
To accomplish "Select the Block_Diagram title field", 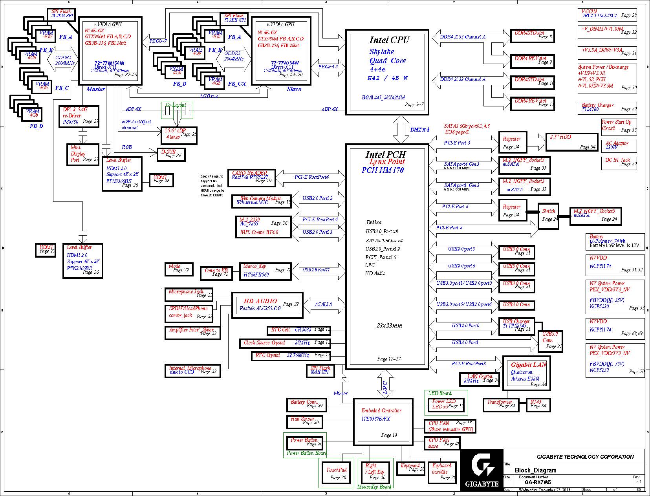I will pyautogui.click(x=536, y=470).
